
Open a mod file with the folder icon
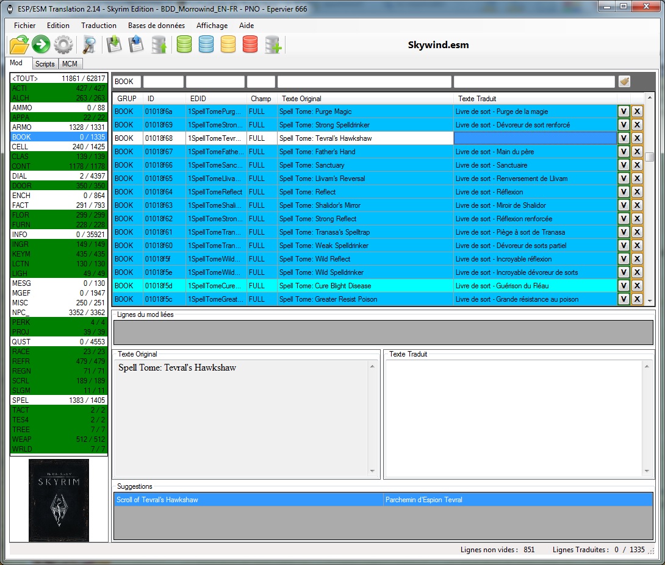point(19,44)
